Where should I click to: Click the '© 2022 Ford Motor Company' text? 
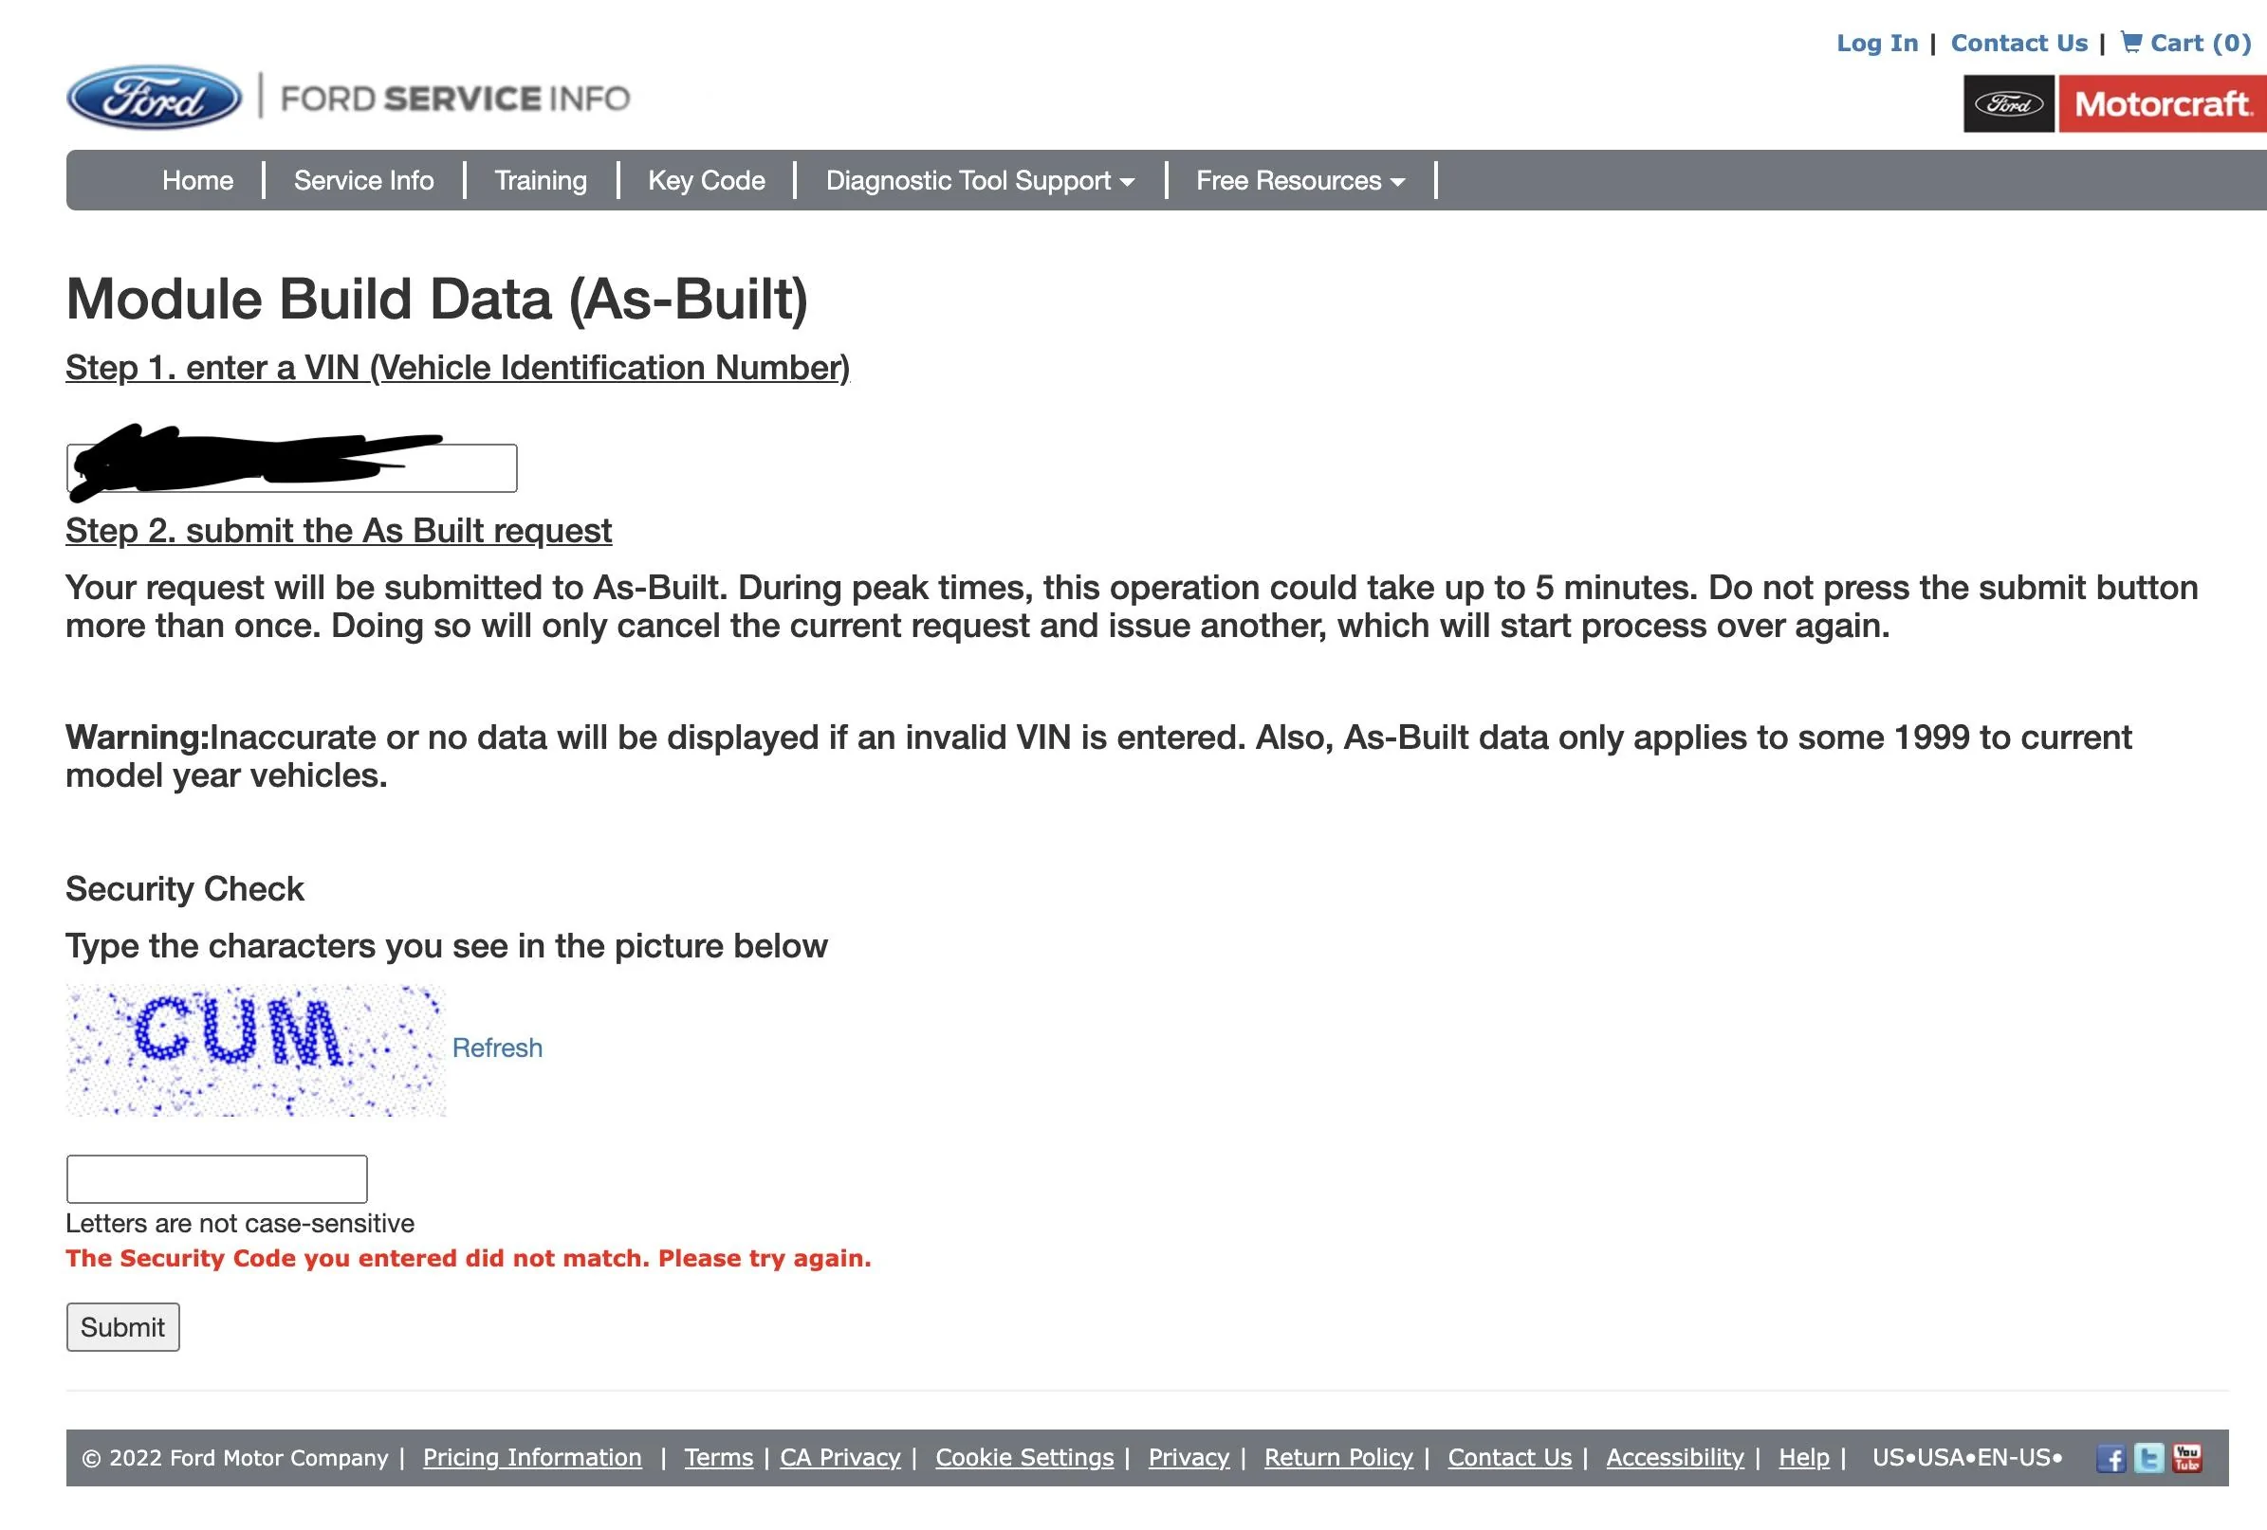pyautogui.click(x=235, y=1458)
